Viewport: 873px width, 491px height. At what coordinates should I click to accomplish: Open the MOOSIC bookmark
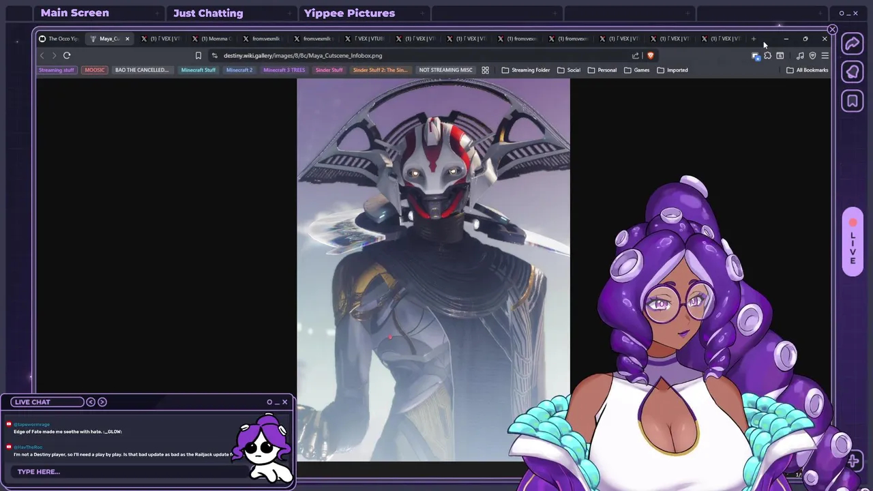[95, 70]
